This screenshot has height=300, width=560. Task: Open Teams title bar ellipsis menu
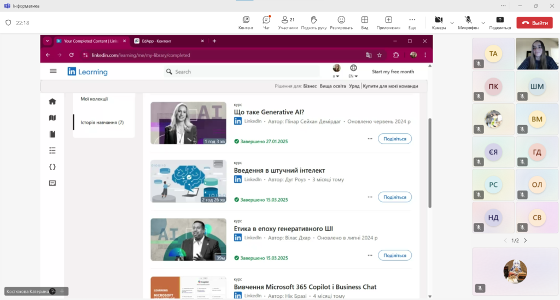coord(503,5)
